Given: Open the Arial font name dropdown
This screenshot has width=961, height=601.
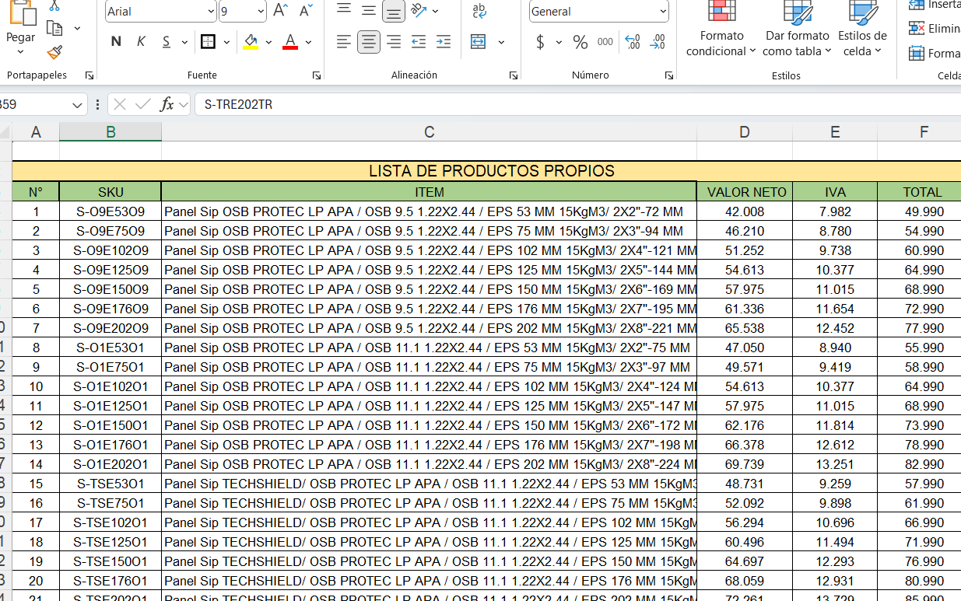Looking at the screenshot, I should click(x=211, y=12).
